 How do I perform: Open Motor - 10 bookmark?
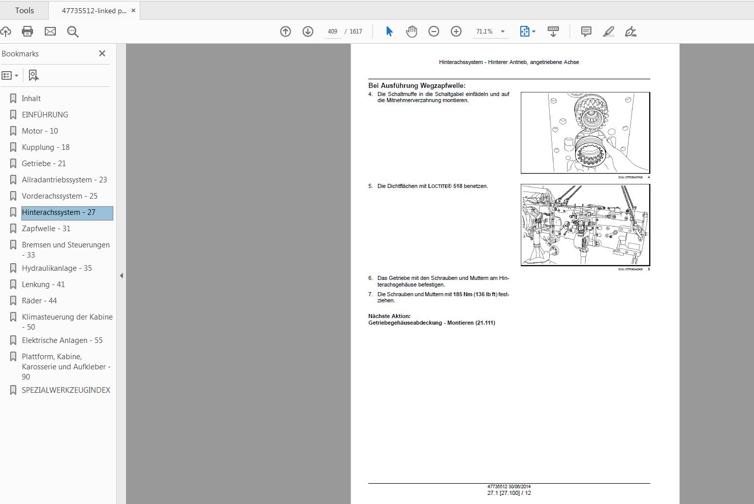[x=40, y=131]
